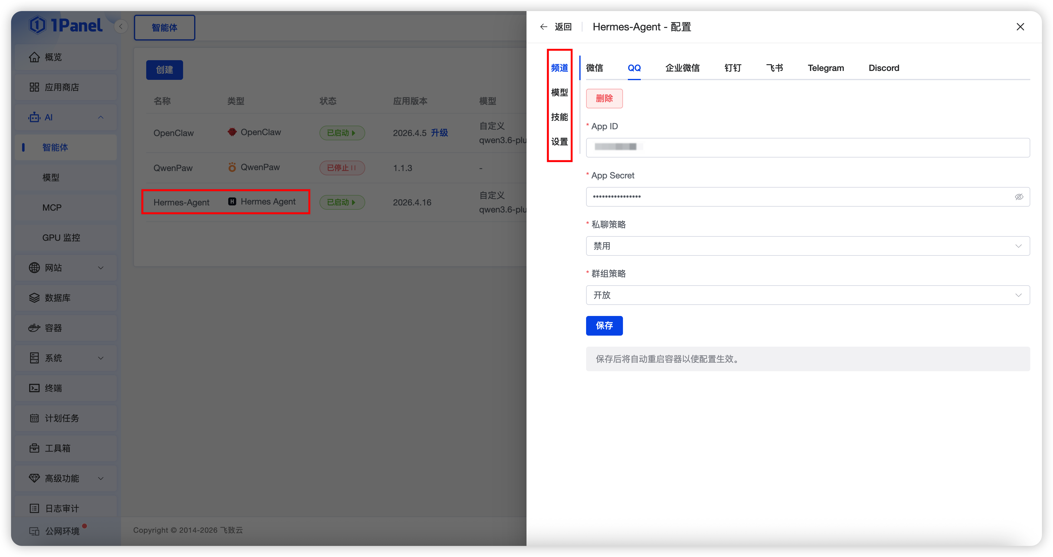Viewport: 1053px width, 557px height.
Task: Click the red 删除 button
Action: [x=604, y=99]
